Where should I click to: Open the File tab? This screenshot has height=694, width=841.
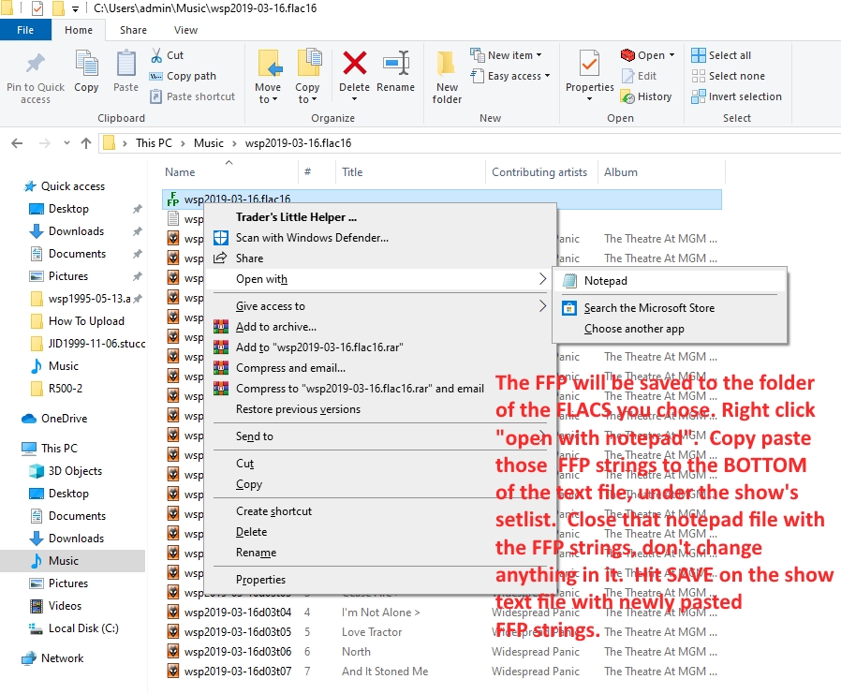click(25, 30)
